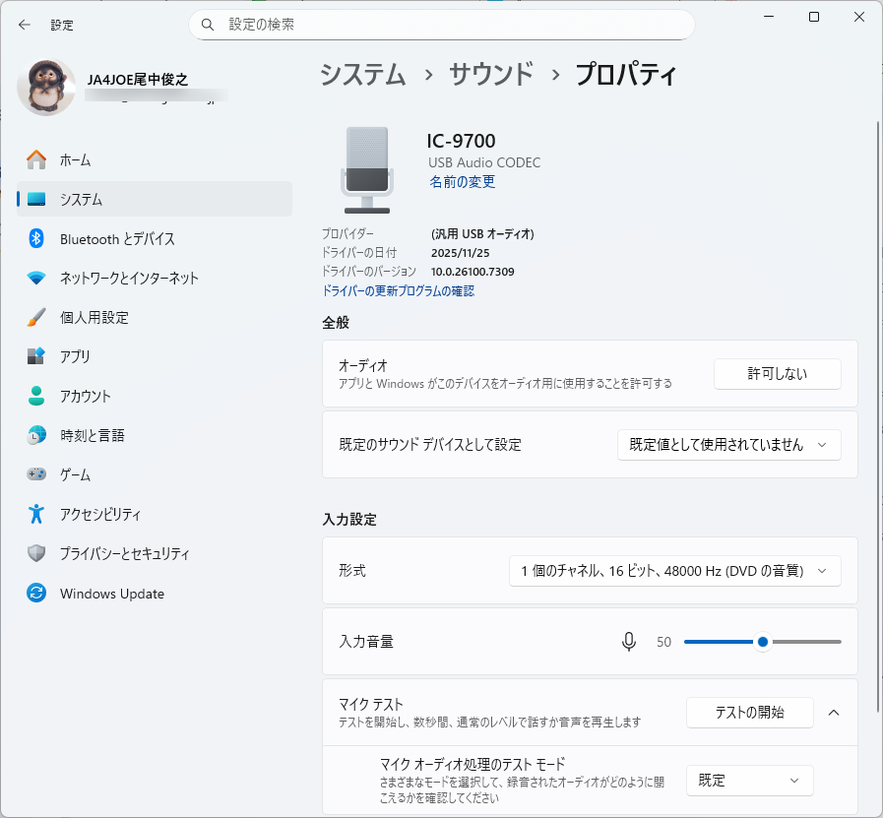
Task: Click the user profile avatar picture
Action: [46, 88]
